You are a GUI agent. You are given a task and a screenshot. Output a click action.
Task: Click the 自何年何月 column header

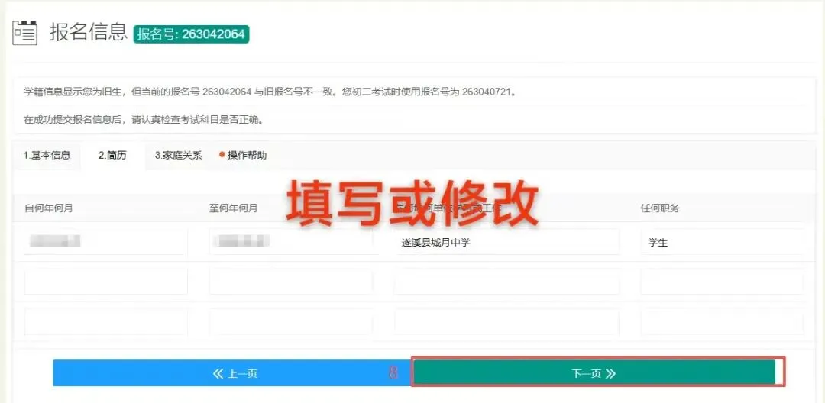point(48,208)
